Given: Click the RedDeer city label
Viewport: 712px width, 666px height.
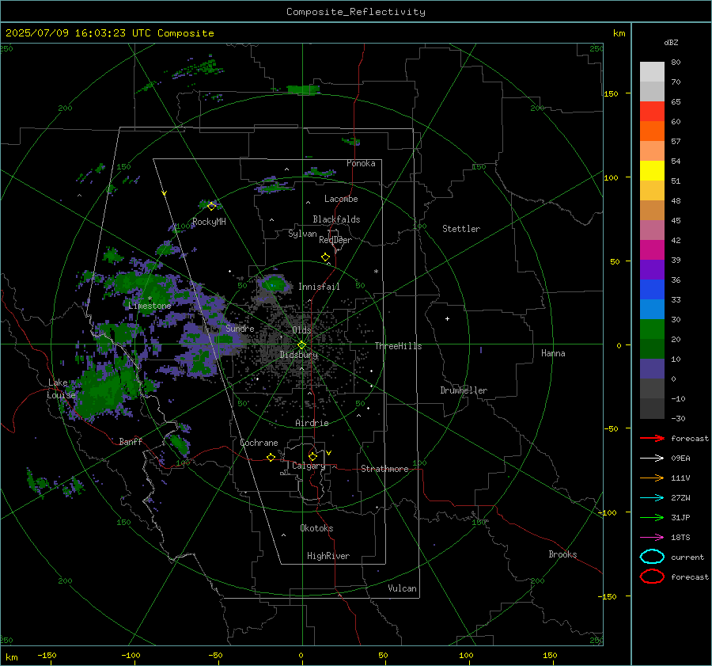Looking at the screenshot, I should pyautogui.click(x=335, y=240).
